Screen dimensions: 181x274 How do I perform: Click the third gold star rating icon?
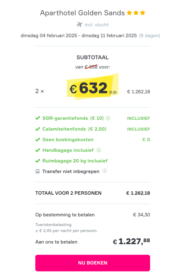click(143, 13)
